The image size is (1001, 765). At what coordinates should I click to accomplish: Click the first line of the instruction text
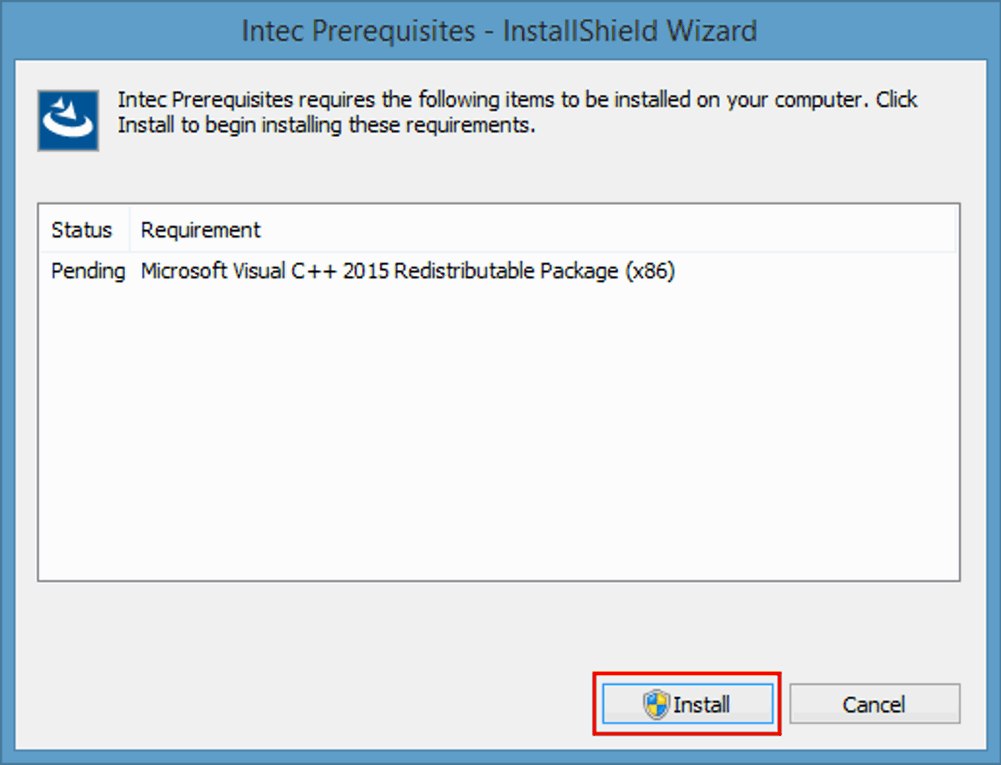(517, 100)
